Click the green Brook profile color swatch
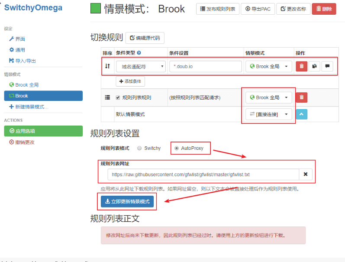The image size is (345, 262). click(96, 8)
